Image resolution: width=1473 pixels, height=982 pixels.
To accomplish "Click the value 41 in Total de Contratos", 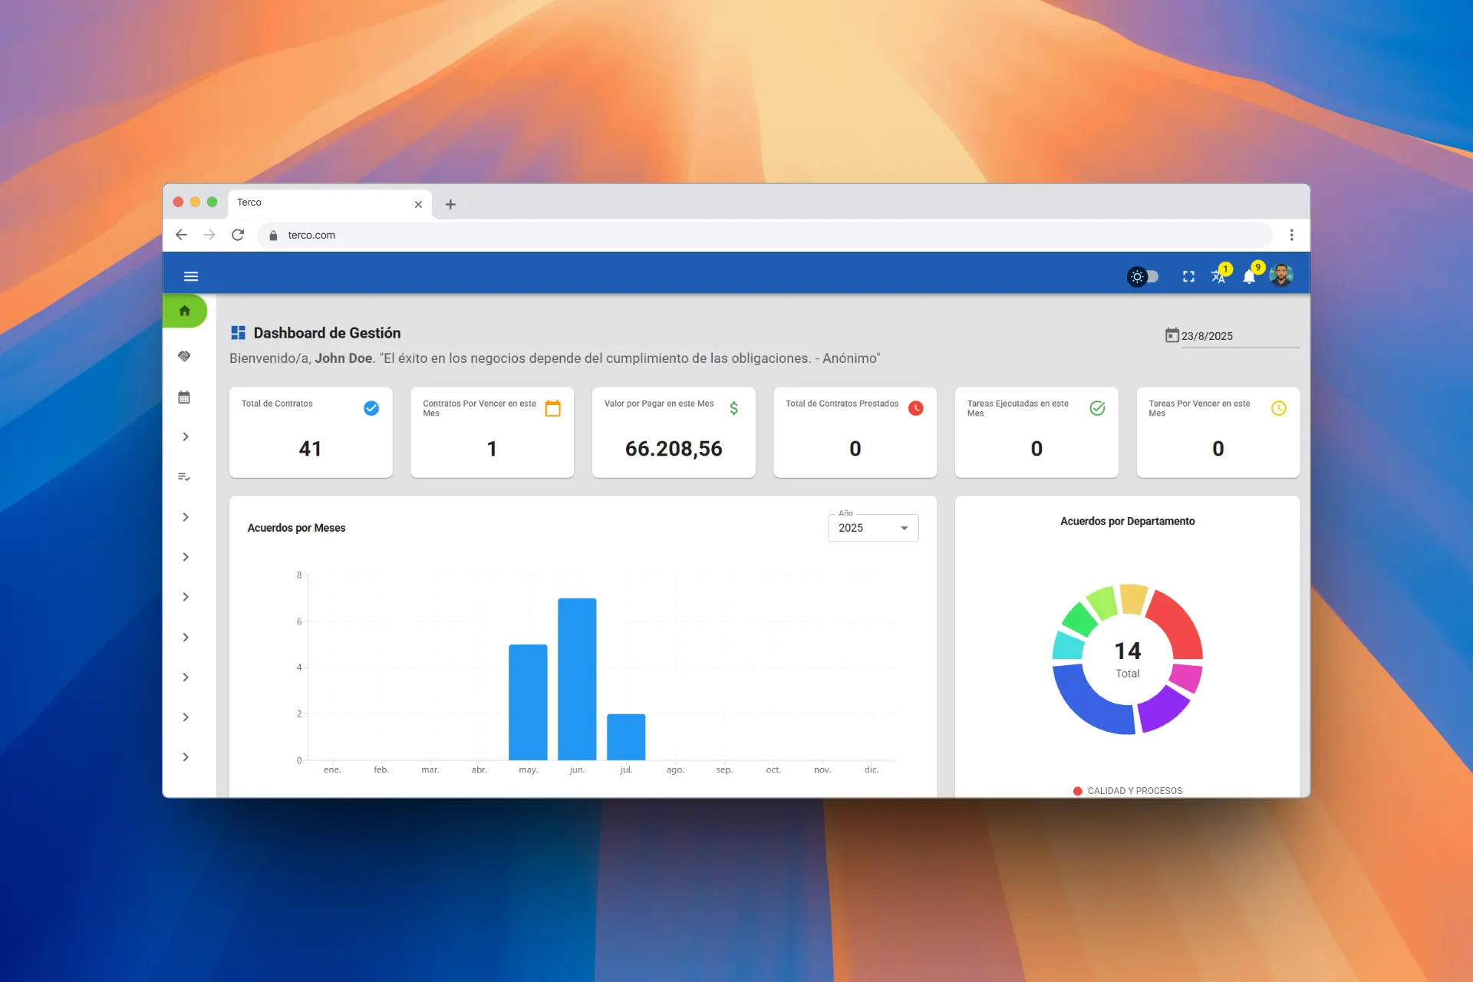I will click(x=311, y=449).
